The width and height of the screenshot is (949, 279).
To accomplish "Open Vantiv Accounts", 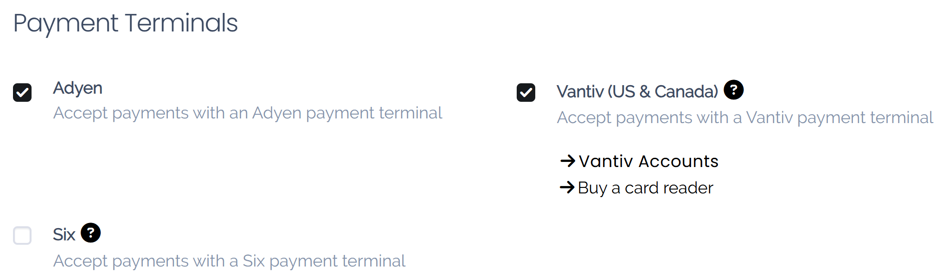I will click(x=648, y=161).
